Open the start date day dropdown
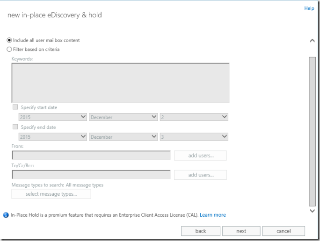 click(194, 117)
